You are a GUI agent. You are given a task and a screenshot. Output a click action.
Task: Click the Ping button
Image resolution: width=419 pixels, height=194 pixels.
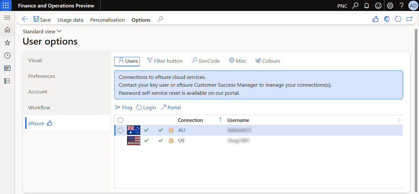(124, 107)
